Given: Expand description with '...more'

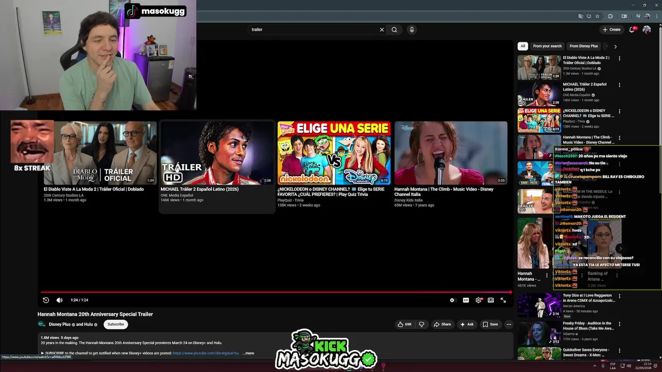Looking at the screenshot, I should pyautogui.click(x=249, y=353).
